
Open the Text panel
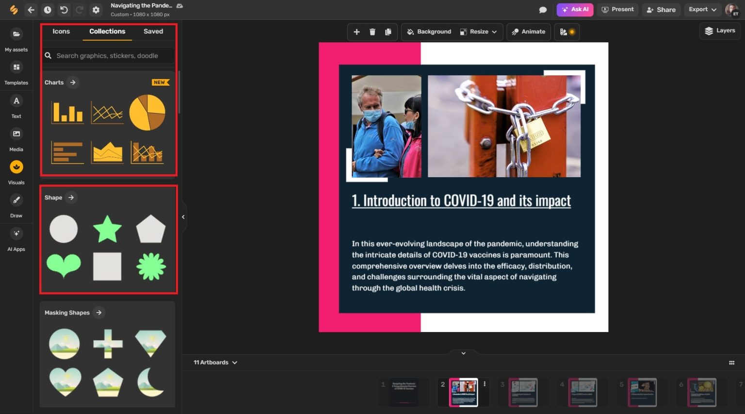click(x=16, y=105)
